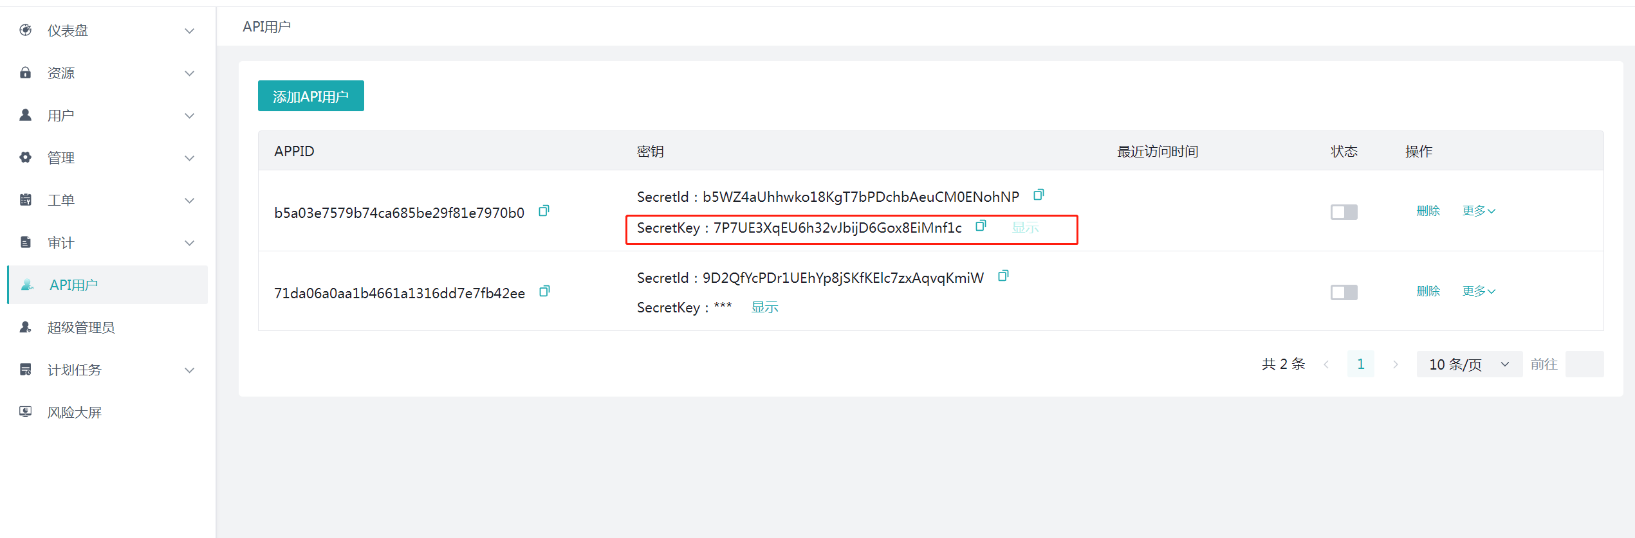This screenshot has width=1635, height=538.
Task: Toggle status switch for second API user
Action: click(x=1344, y=292)
